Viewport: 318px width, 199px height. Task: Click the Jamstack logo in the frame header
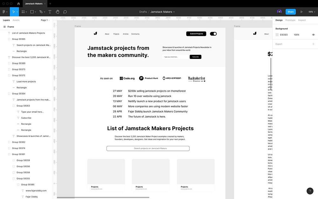click(95, 33)
